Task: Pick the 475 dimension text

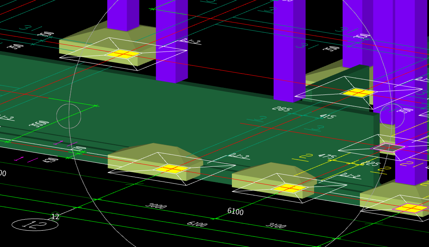Action: (x=327, y=157)
